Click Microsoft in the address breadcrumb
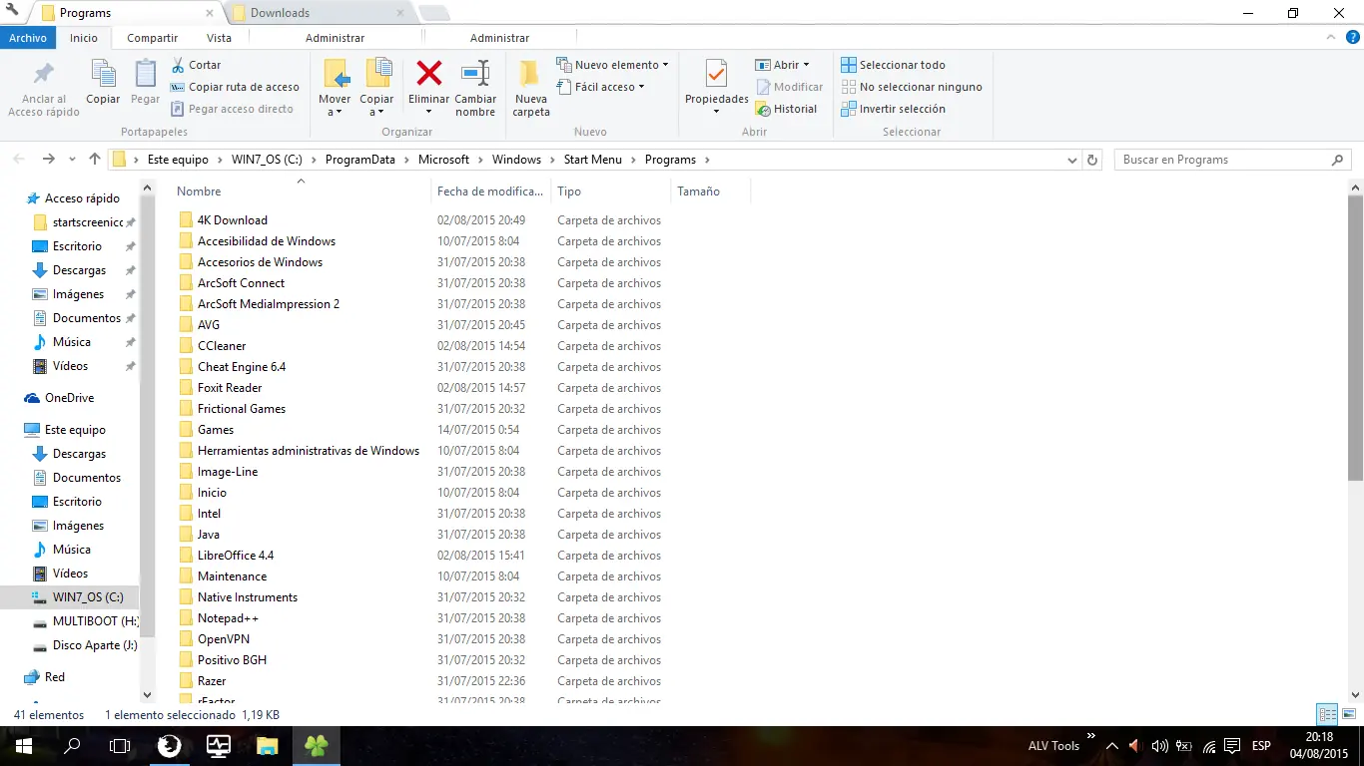The width and height of the screenshot is (1364, 766). (x=443, y=160)
